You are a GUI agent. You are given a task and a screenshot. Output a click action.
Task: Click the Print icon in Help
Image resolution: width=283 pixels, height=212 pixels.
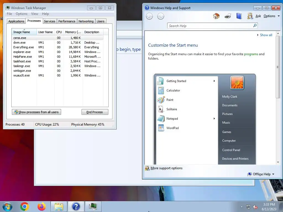click(228, 16)
